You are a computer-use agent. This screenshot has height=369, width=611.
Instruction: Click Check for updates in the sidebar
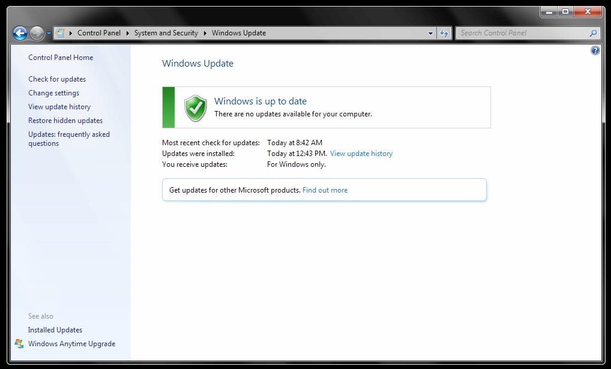tap(57, 79)
